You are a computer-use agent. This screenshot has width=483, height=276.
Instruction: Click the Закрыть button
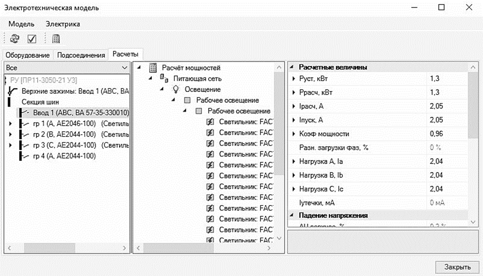point(457,267)
